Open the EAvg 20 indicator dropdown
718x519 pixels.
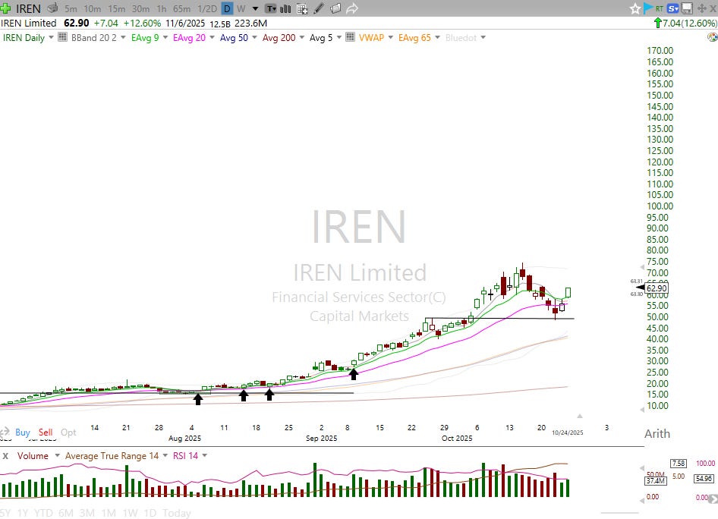[x=212, y=37]
